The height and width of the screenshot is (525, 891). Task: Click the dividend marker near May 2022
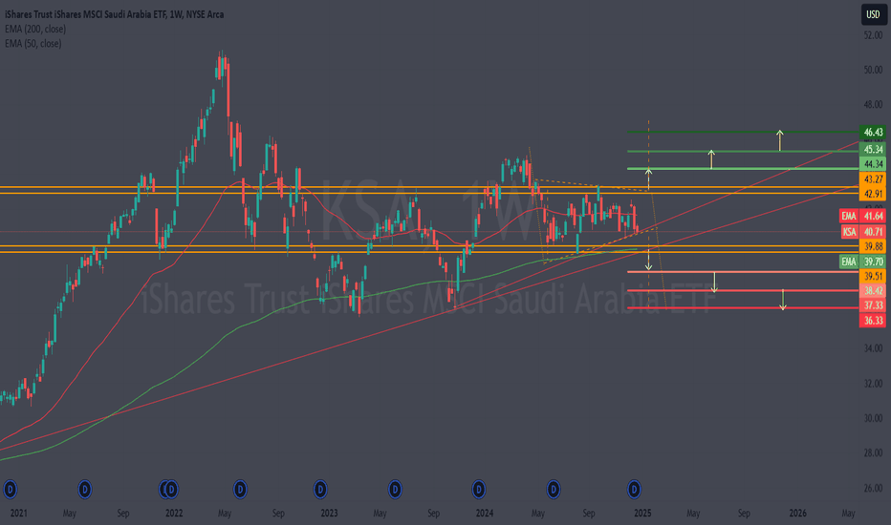tap(240, 489)
